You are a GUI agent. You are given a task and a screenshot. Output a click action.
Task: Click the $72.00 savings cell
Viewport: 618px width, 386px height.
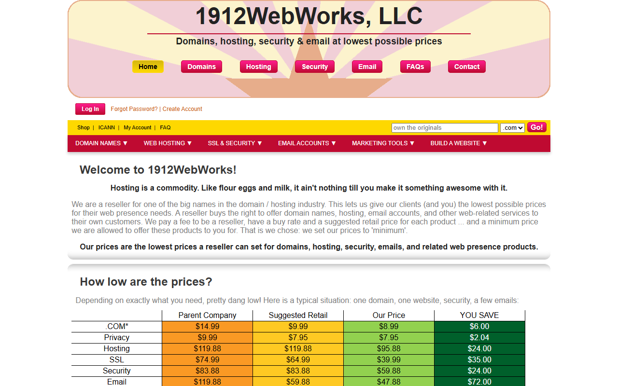pos(479,382)
